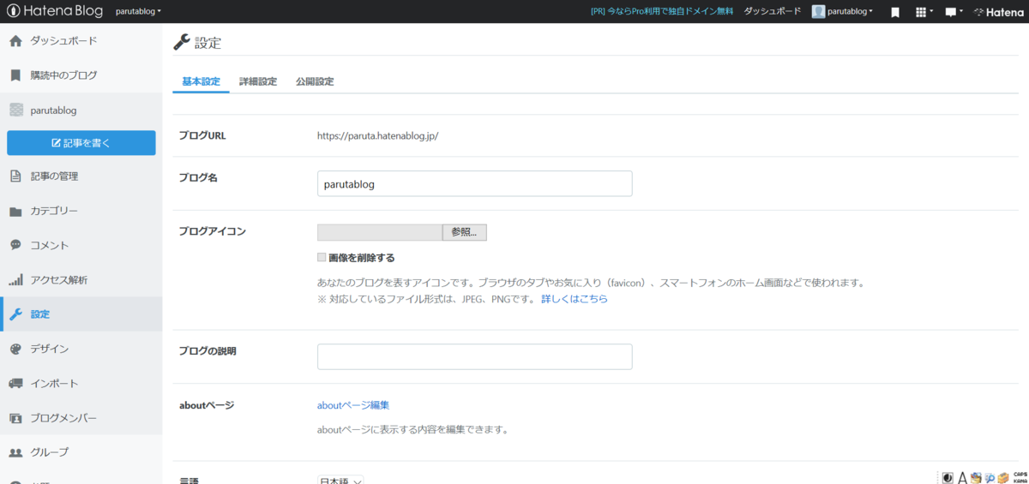Click the ブログアイコン file path field
The width and height of the screenshot is (1029, 484).
pos(380,232)
